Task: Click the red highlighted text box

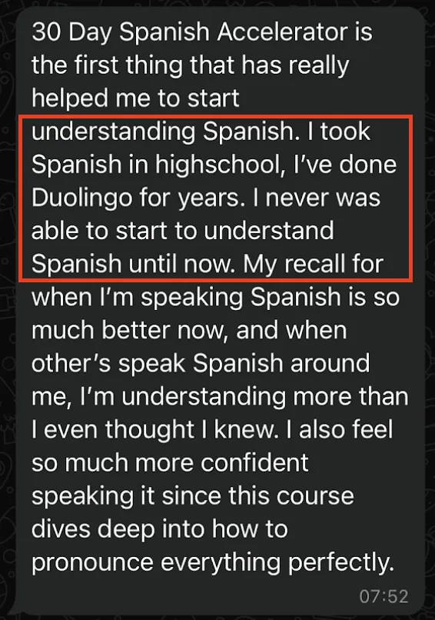Action: (x=216, y=198)
